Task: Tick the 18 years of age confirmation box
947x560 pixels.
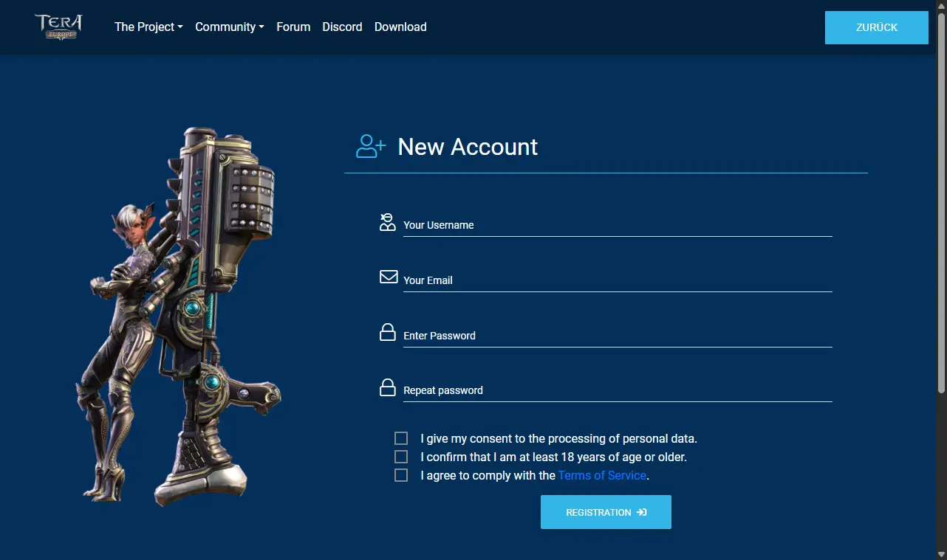Action: point(401,457)
